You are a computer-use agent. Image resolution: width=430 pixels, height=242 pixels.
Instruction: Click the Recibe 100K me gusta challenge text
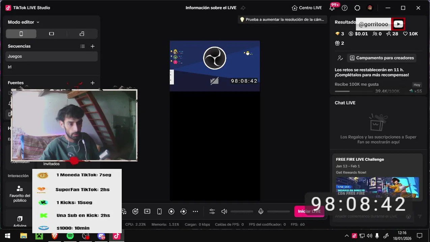[356, 84]
